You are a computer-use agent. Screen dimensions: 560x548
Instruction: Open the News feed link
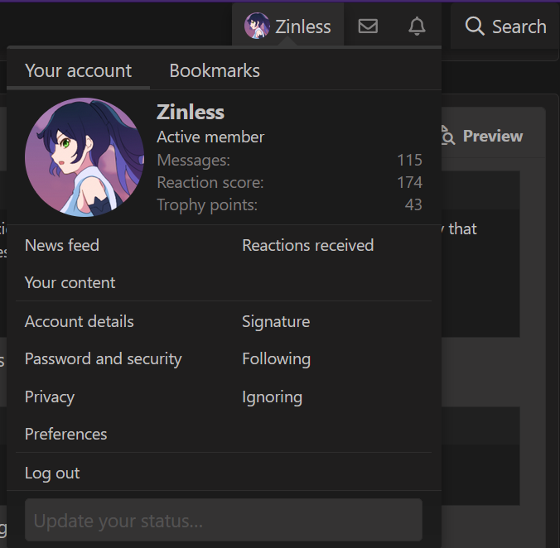[62, 245]
